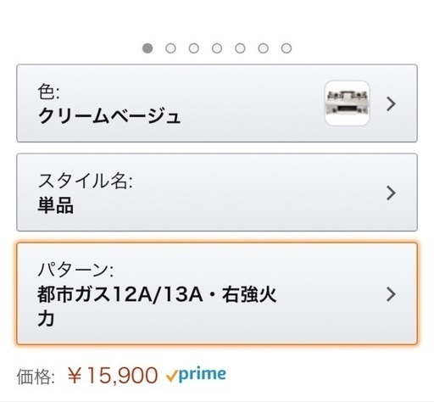This screenshot has width=434, height=402.
Task: Click the ¥15,900 price amount
Action: point(113,376)
